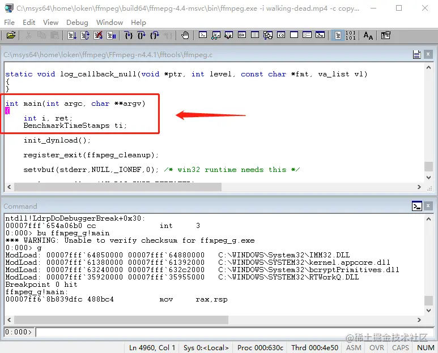The height and width of the screenshot is (353, 438).
Task: Open the Call Stack window icon
Action: [268, 35]
